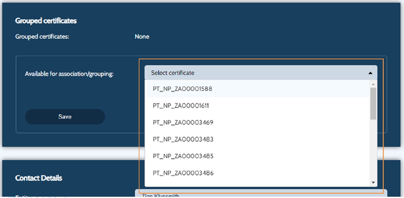Collapse the Select certificate dropdown arrow
Viewport: 404px width, 198px height.
coord(370,73)
